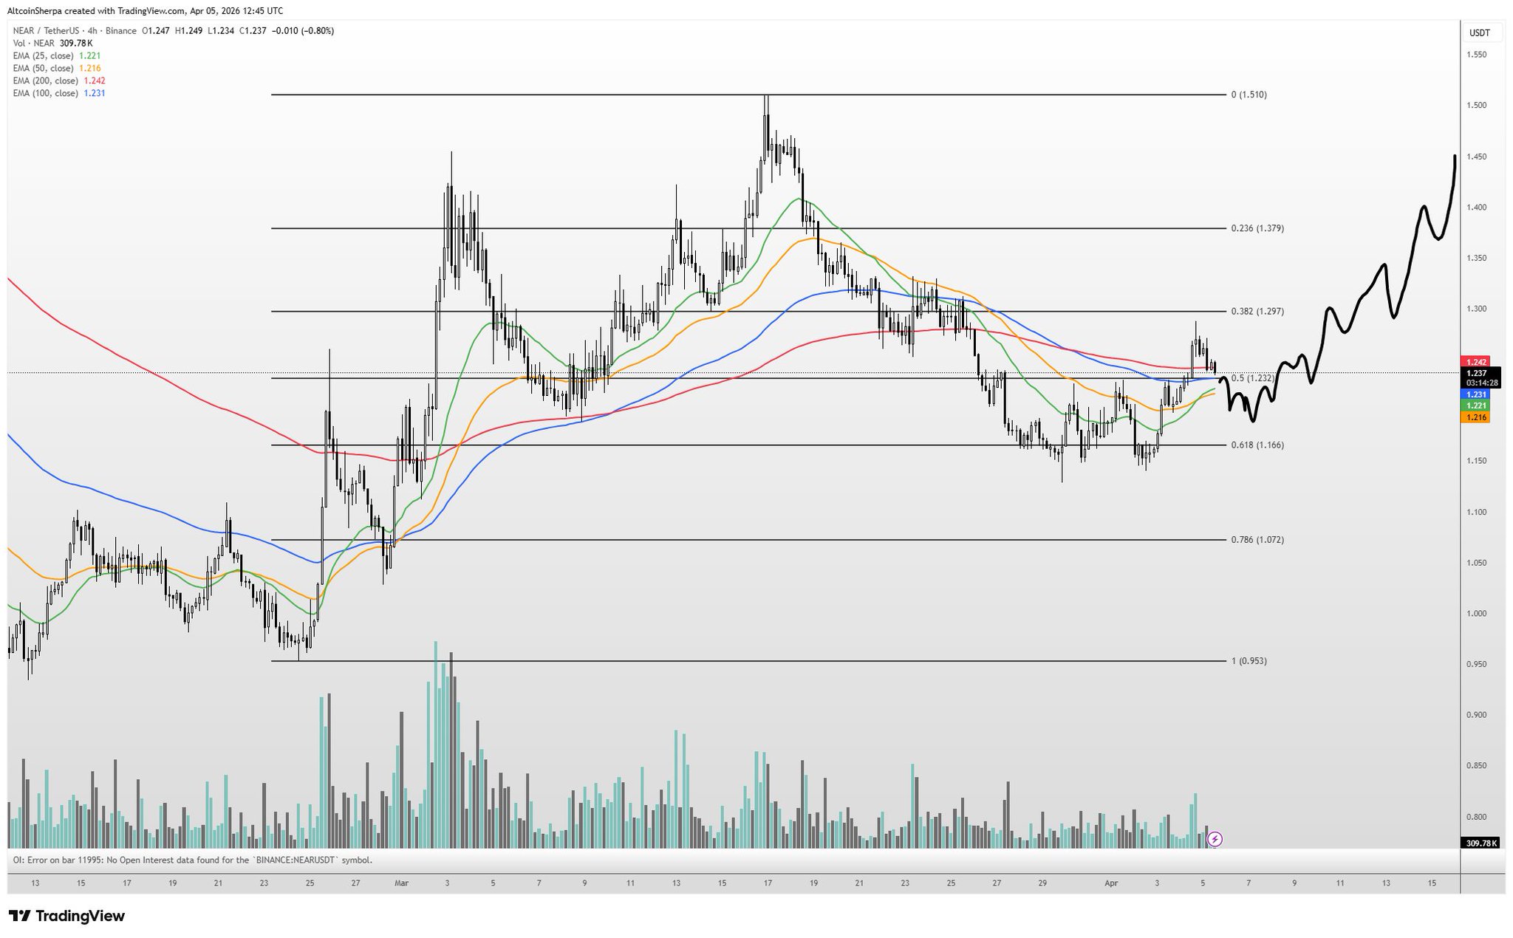Select the 0.382 (1.297) Fibonacci level label
1513x938 pixels.
[x=1257, y=312]
